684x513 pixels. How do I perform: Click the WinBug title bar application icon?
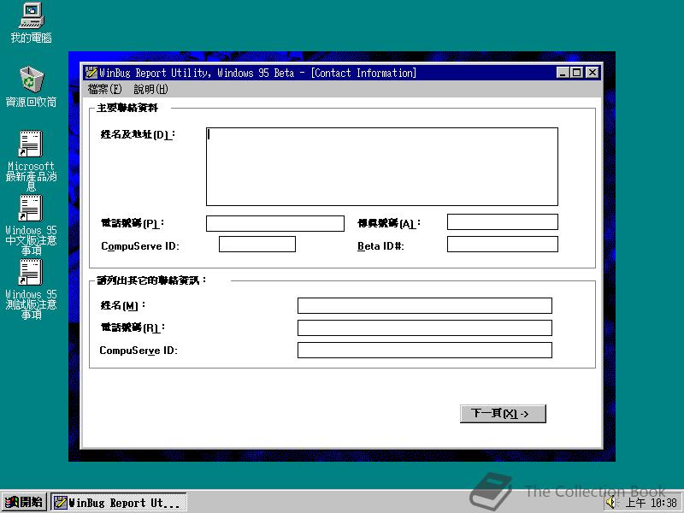point(91,73)
